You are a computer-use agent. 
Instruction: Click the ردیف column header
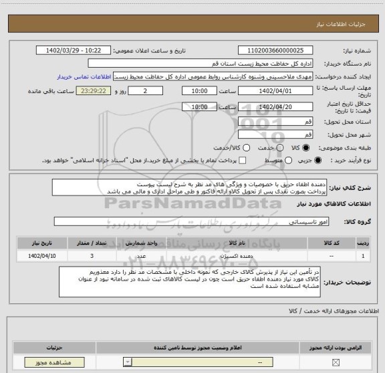click(x=363, y=243)
